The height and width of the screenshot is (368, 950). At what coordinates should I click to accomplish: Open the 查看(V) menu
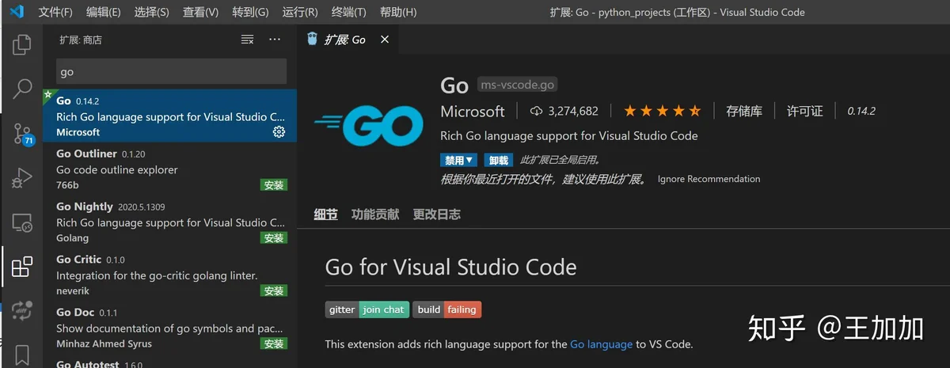click(200, 12)
